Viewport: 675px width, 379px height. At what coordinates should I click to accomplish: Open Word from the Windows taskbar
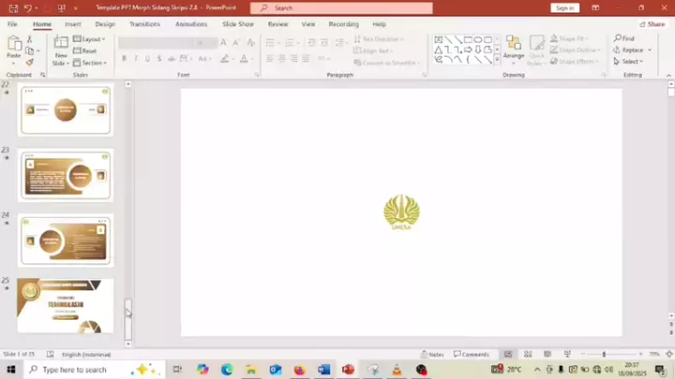pyautogui.click(x=323, y=370)
